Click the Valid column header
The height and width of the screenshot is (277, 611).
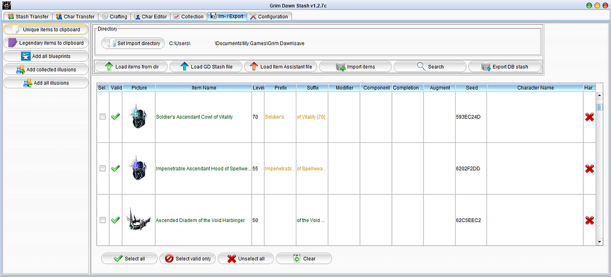[116, 88]
